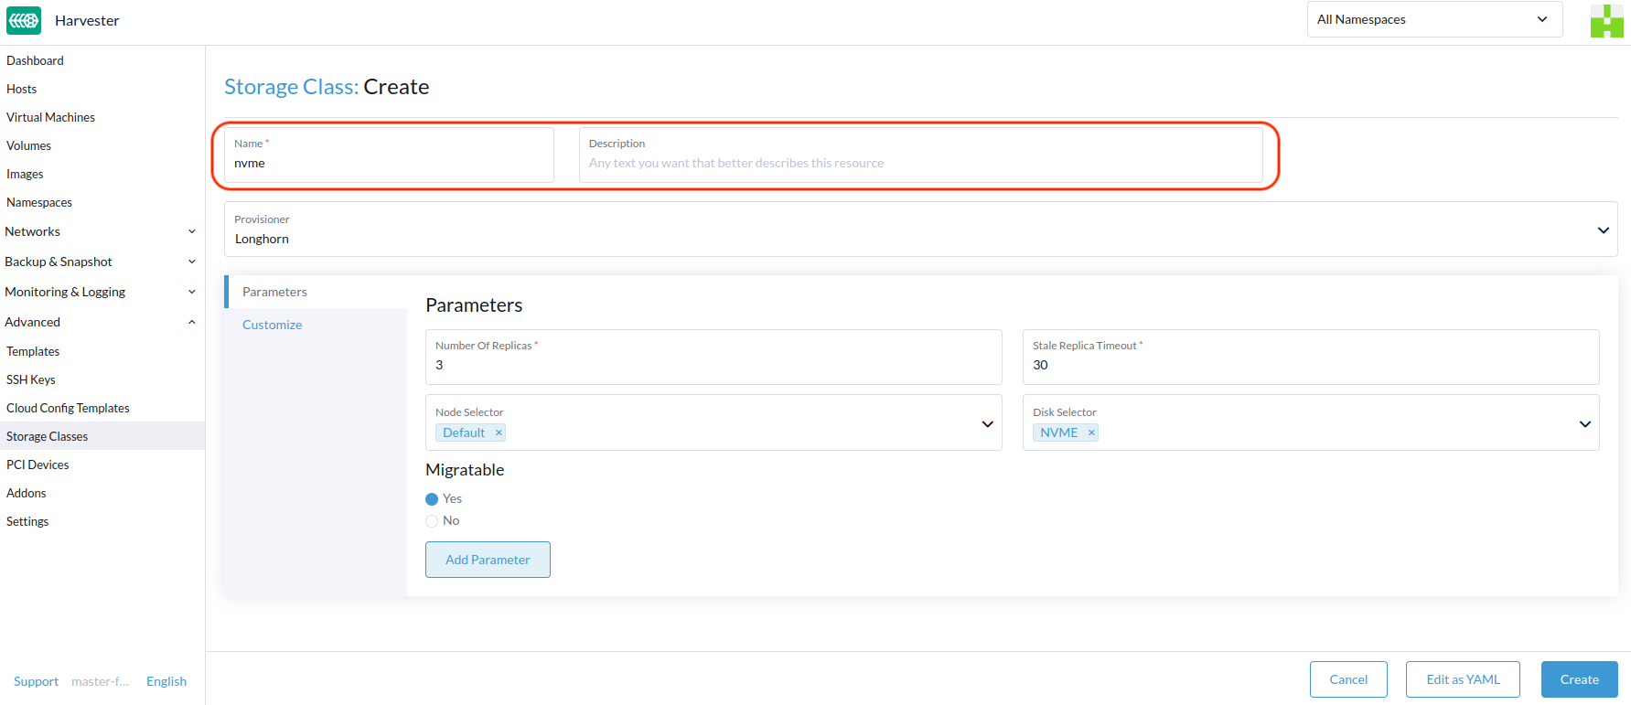This screenshot has width=1631, height=705.
Task: Click the Harvester title text
Action: pos(87,20)
